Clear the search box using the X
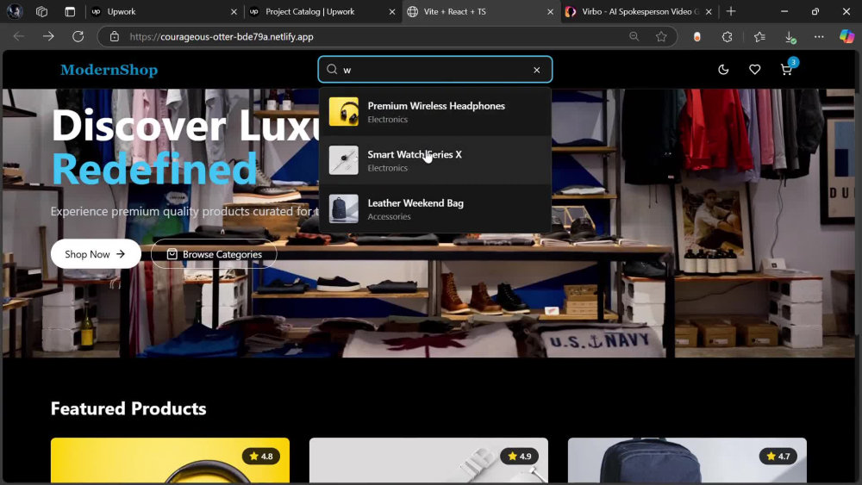This screenshot has width=862, height=485. click(x=536, y=70)
